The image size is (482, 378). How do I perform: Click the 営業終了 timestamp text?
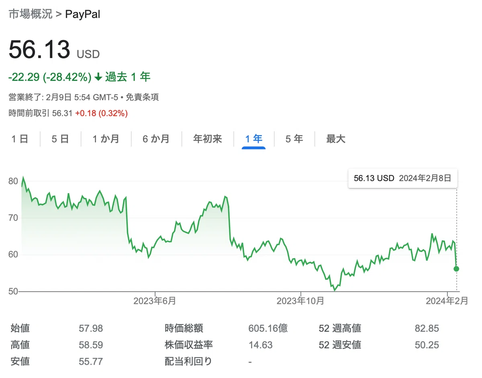63,97
